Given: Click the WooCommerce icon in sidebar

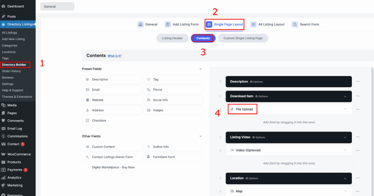Looking at the screenshot, I should click(3, 154).
